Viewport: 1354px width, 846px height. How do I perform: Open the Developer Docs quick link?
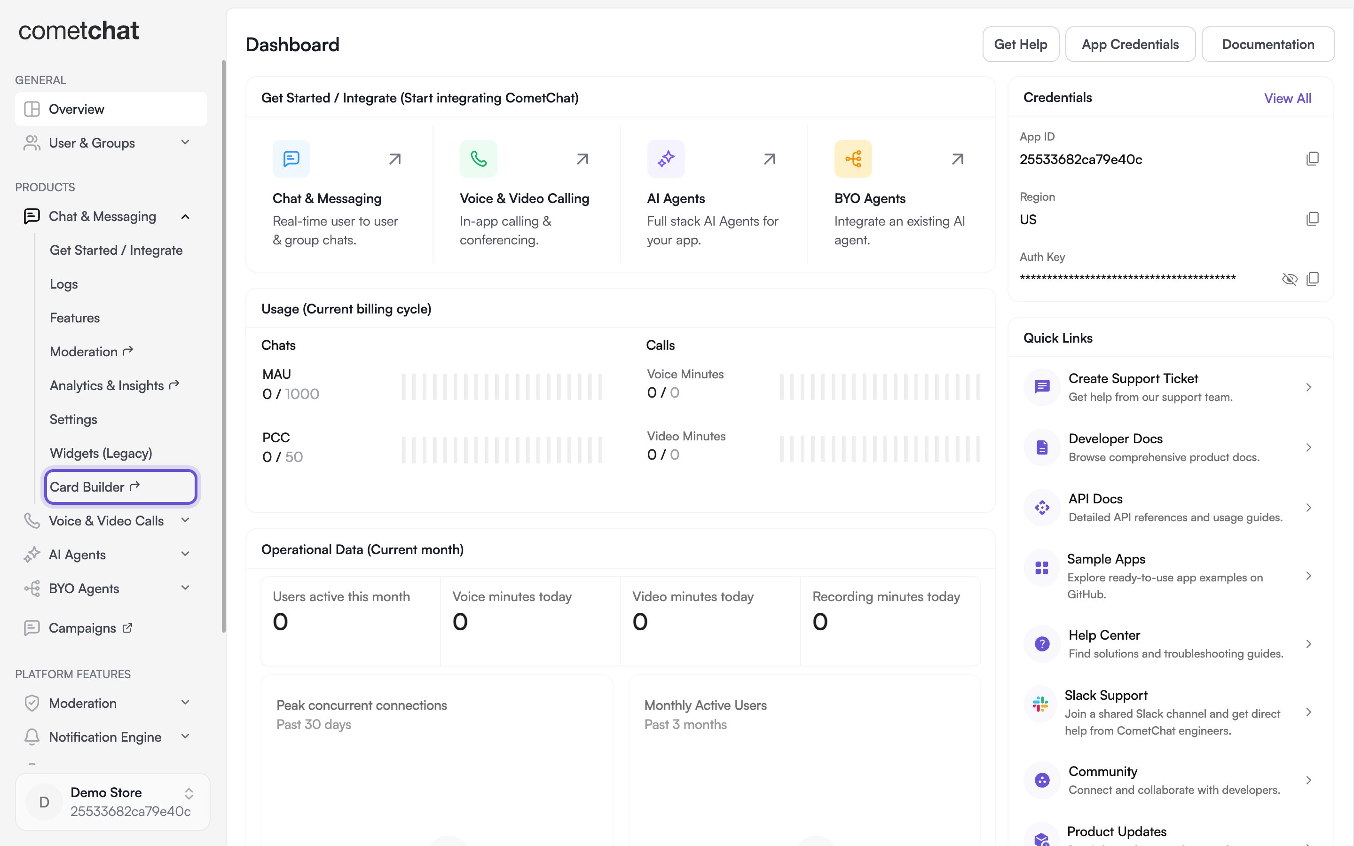1170,447
